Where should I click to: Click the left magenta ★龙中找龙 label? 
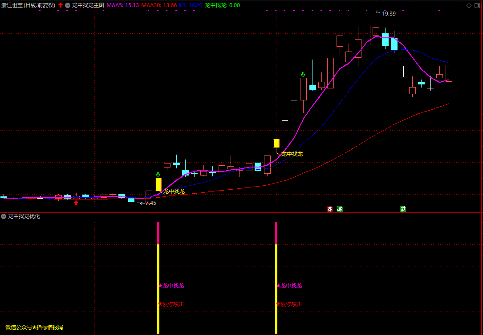[x=171, y=286]
